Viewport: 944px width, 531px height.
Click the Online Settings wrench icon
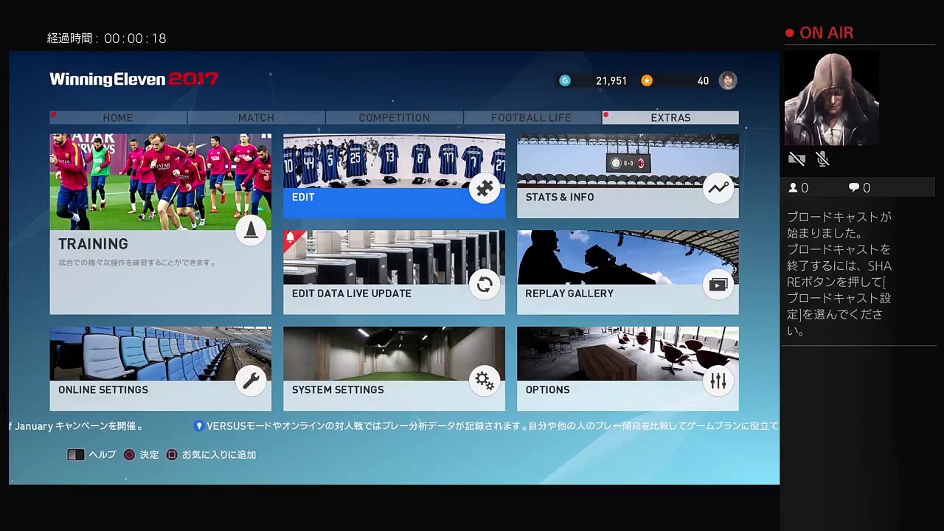(x=251, y=381)
